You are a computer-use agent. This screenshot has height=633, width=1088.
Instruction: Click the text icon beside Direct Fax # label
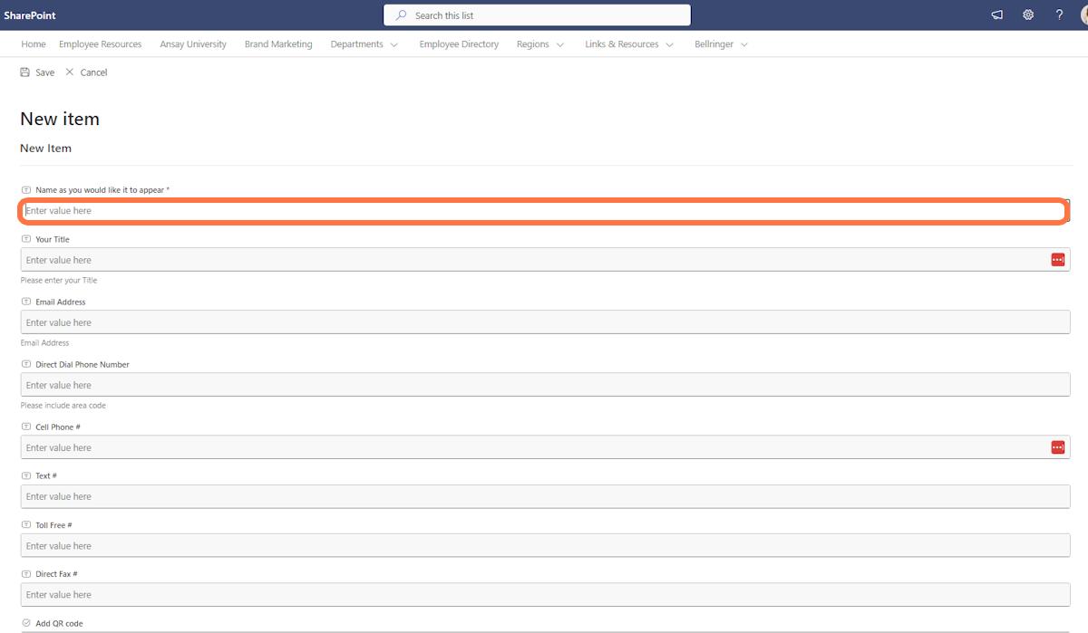(x=26, y=574)
